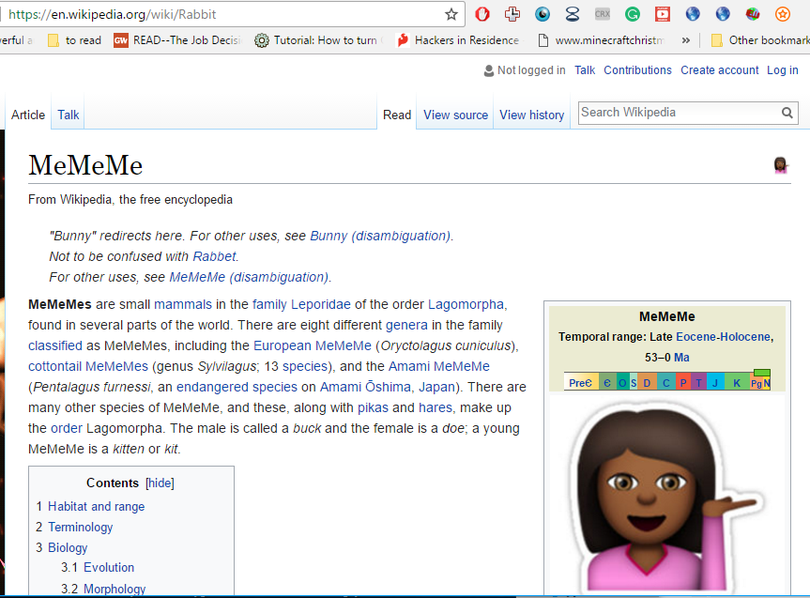The image size is (810, 598).
Task: Select the Read tab
Action: (x=397, y=115)
